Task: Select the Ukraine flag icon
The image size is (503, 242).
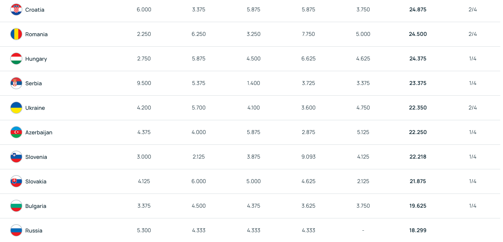Action: click(x=16, y=108)
